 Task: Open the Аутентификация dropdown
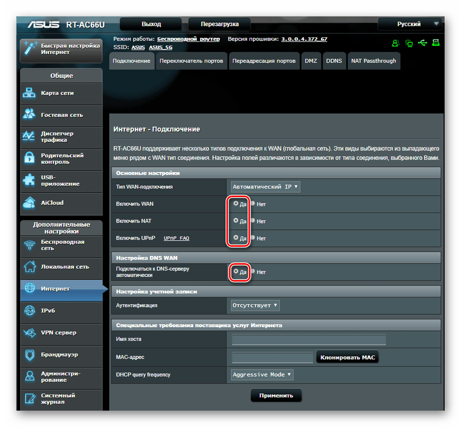pyautogui.click(x=255, y=305)
